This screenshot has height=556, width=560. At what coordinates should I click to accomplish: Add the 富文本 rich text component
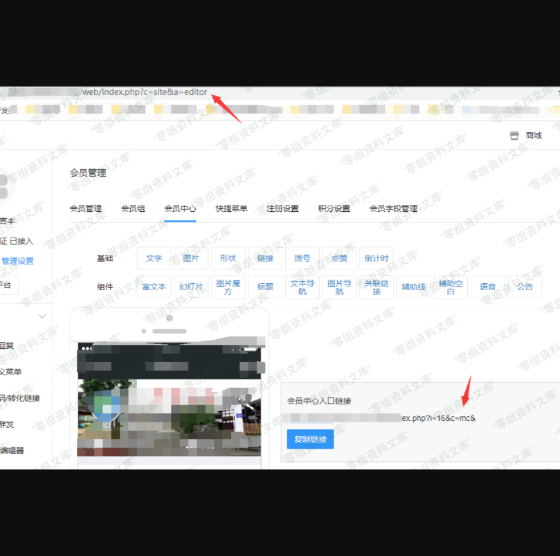point(154,287)
